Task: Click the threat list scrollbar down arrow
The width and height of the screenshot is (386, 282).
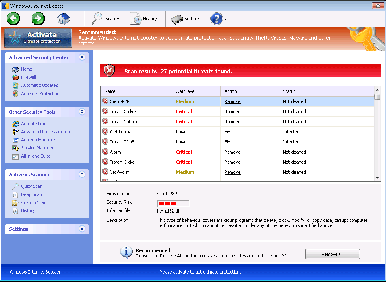Action: [x=377, y=178]
